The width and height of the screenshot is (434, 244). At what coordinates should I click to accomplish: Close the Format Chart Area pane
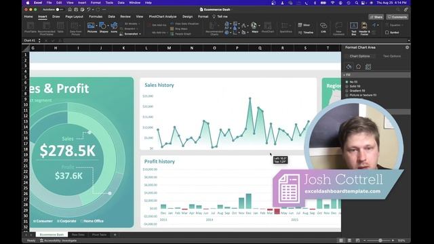[407, 47]
